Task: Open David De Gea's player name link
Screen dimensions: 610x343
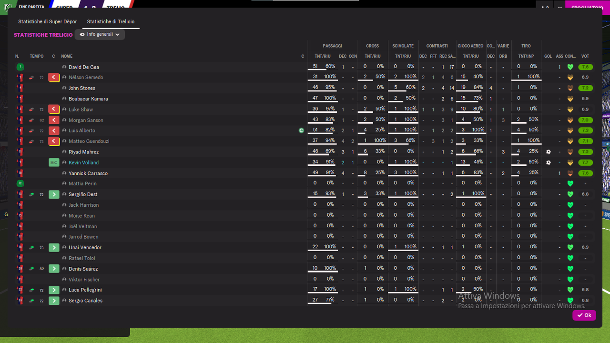Action: 84,67
